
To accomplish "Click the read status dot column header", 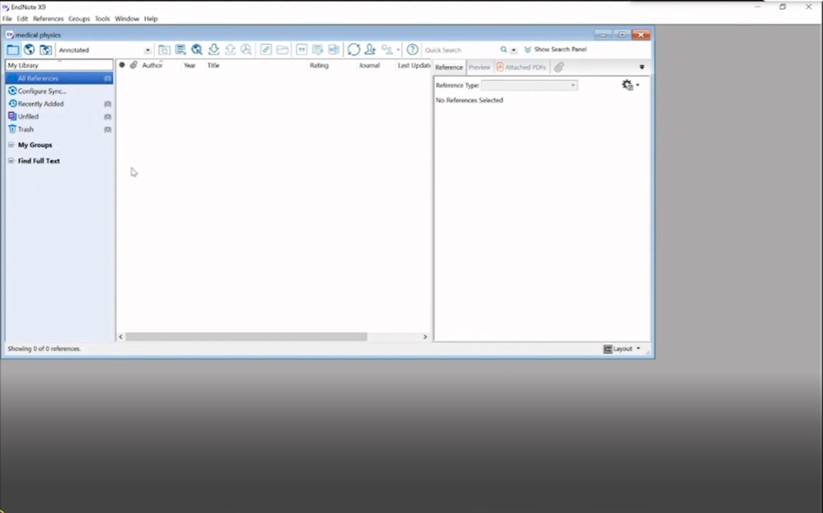I will point(122,65).
